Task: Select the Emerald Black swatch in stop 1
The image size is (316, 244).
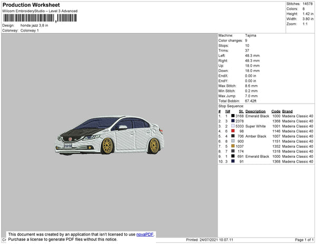Action: [232, 116]
